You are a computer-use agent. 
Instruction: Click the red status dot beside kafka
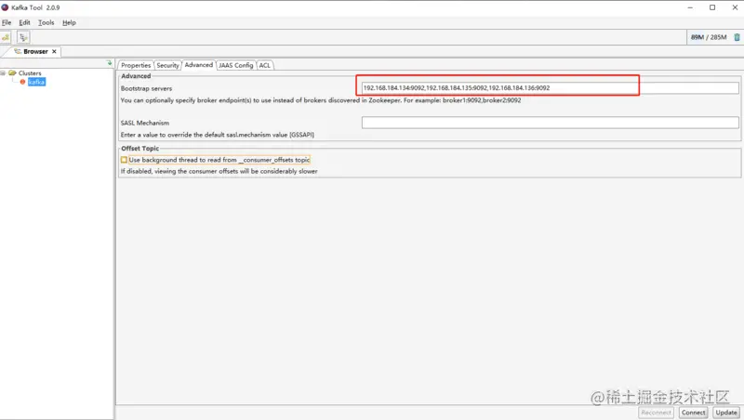[x=22, y=82]
